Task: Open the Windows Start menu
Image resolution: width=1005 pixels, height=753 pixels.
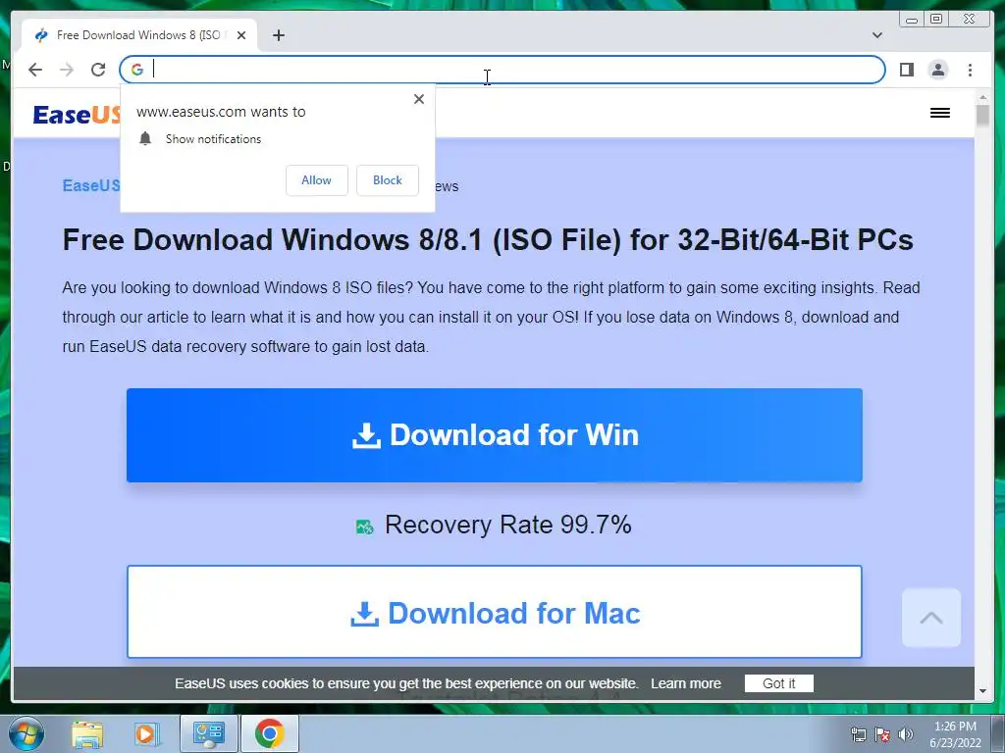Action: (x=26, y=733)
